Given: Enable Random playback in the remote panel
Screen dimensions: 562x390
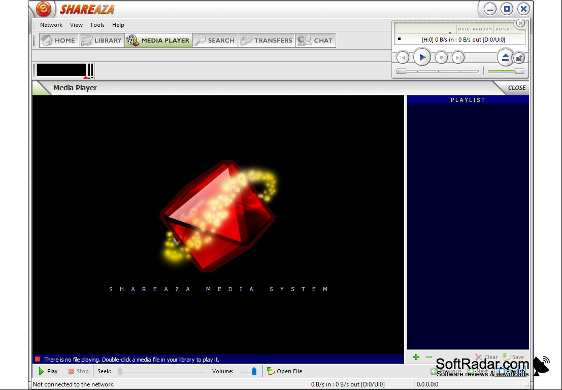Looking at the screenshot, I should coord(482,29).
